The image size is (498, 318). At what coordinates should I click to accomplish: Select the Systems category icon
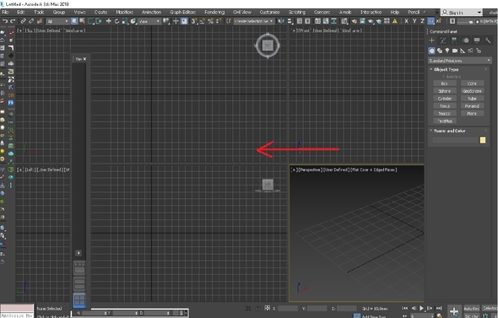pos(479,51)
